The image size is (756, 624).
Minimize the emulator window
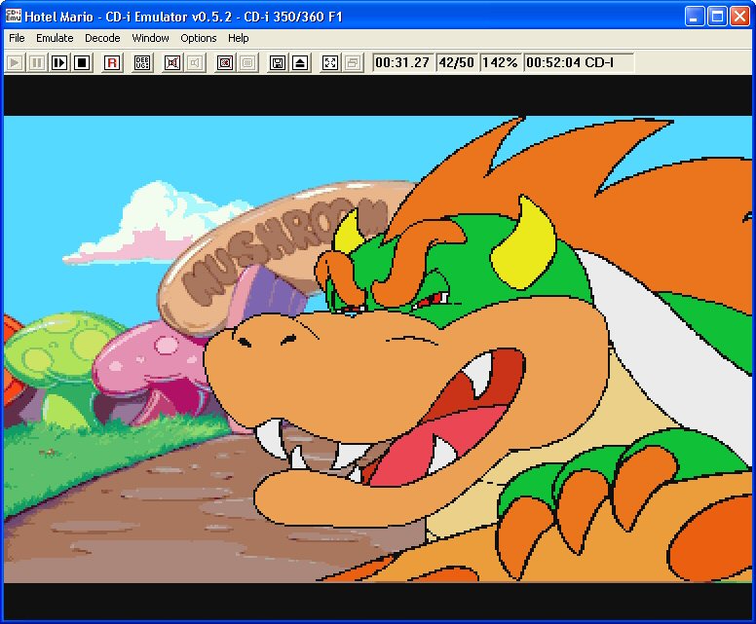pyautogui.click(x=695, y=17)
